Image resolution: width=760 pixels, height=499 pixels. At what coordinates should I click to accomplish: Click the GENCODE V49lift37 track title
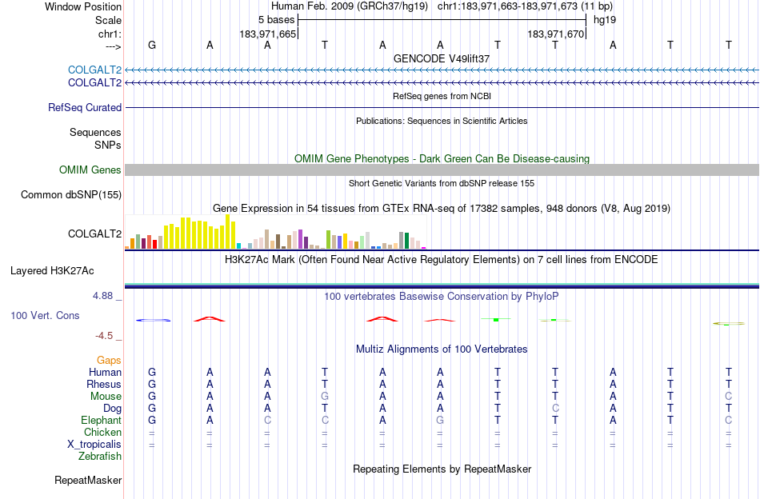pos(442,58)
